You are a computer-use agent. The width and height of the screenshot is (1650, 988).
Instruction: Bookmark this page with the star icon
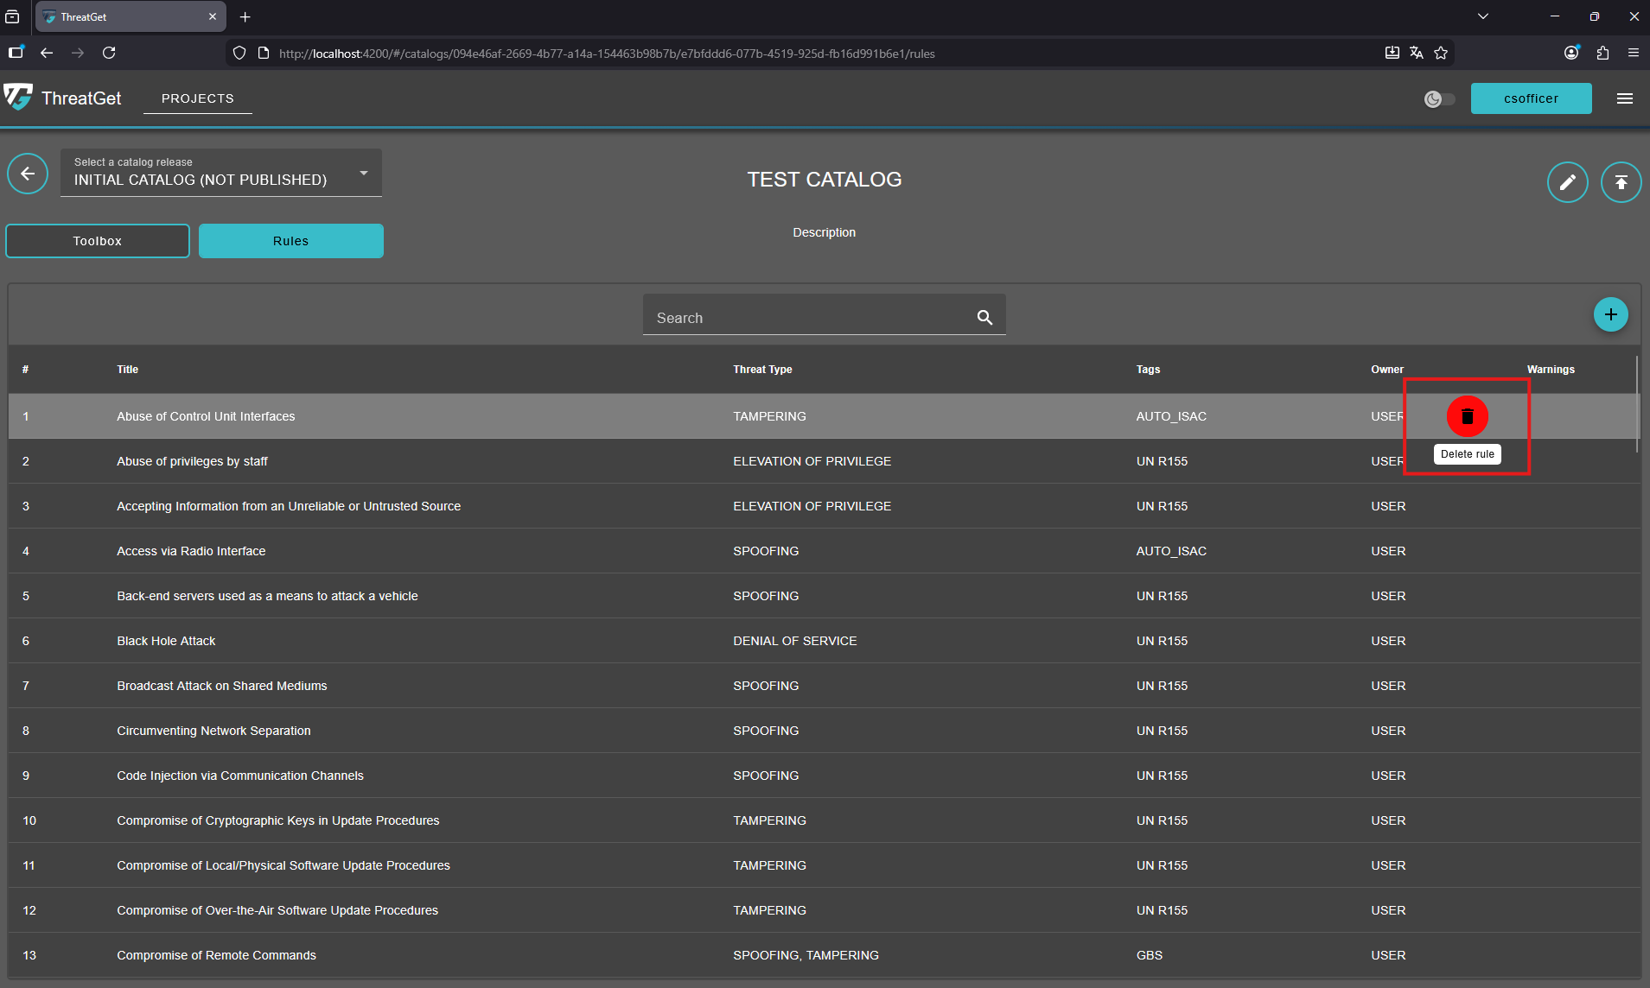click(x=1441, y=54)
